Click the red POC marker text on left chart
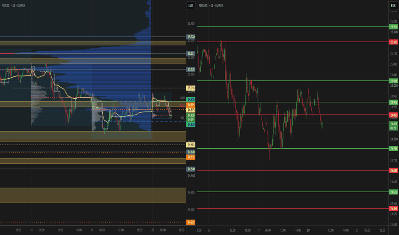The image size is (399, 235). 182,106
